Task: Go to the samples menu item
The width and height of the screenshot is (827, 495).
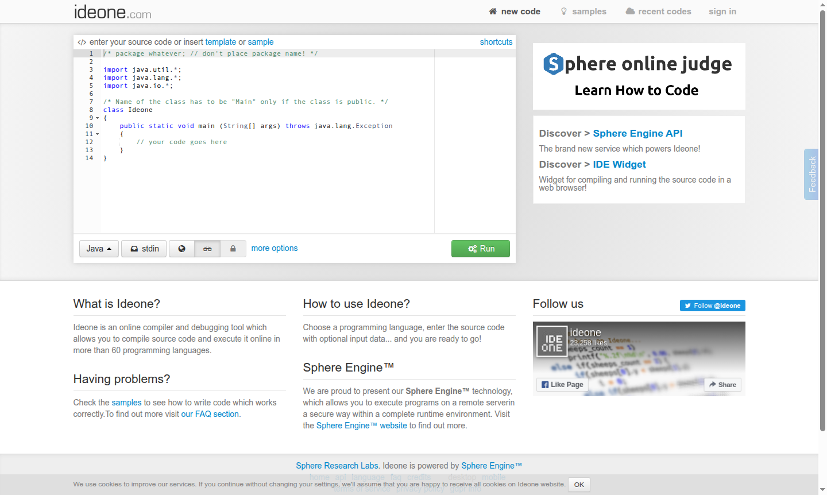Action: tap(583, 11)
